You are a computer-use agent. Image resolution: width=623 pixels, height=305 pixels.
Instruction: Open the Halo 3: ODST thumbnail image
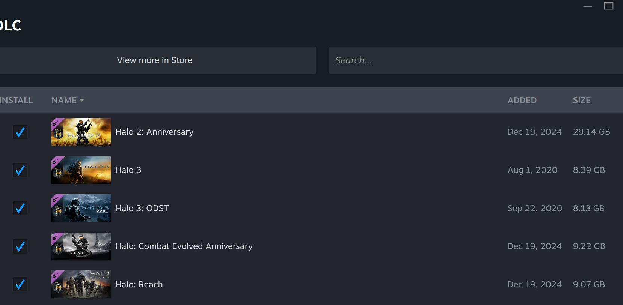click(81, 208)
